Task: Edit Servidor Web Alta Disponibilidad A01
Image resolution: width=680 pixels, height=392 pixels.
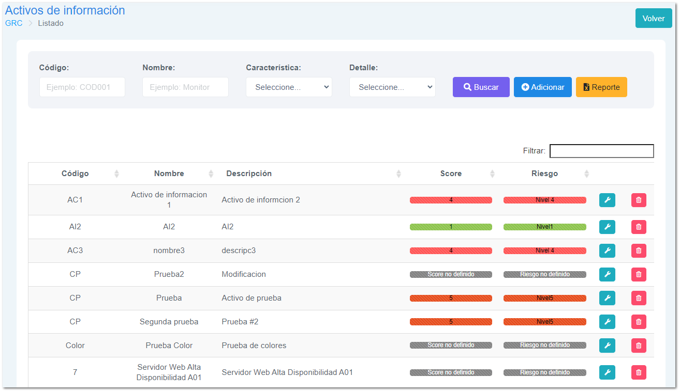Action: (607, 372)
